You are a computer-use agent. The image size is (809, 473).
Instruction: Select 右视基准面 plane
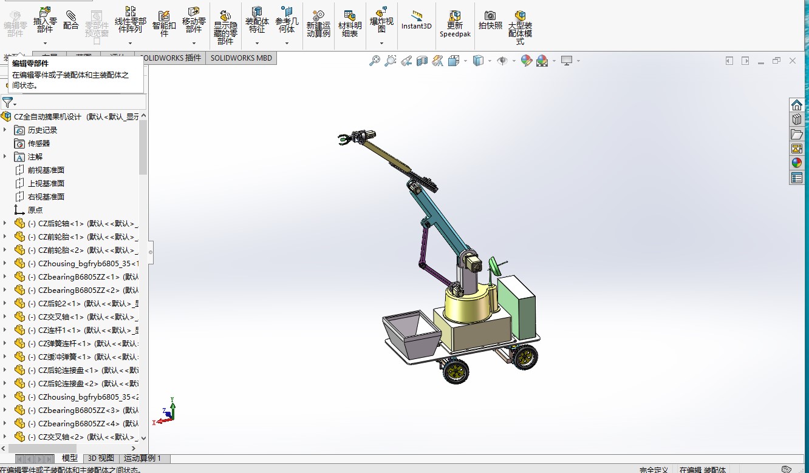coord(46,196)
